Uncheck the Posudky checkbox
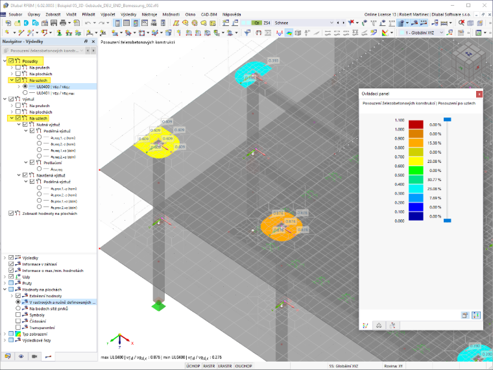Screen dimensions: 493x370 pyautogui.click(x=11, y=61)
